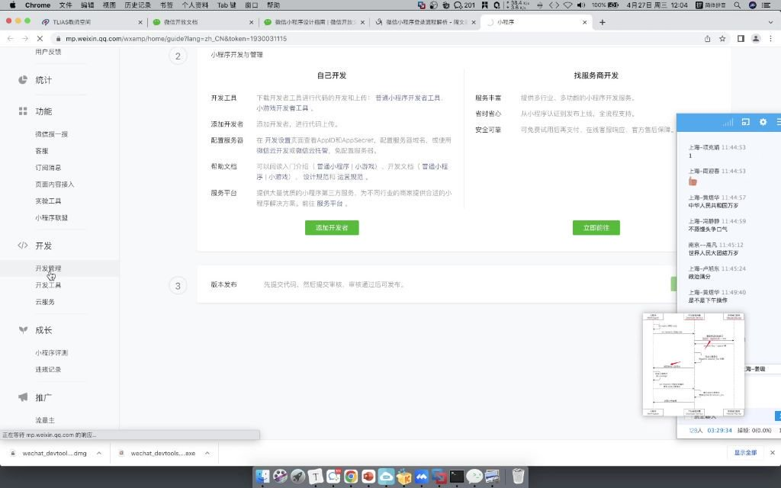Switch to the 微信小程序登录流程解析 tab
Screen dimensions: 781x488
pos(426,22)
